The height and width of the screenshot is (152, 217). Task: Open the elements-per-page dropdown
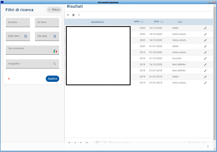[101, 143]
